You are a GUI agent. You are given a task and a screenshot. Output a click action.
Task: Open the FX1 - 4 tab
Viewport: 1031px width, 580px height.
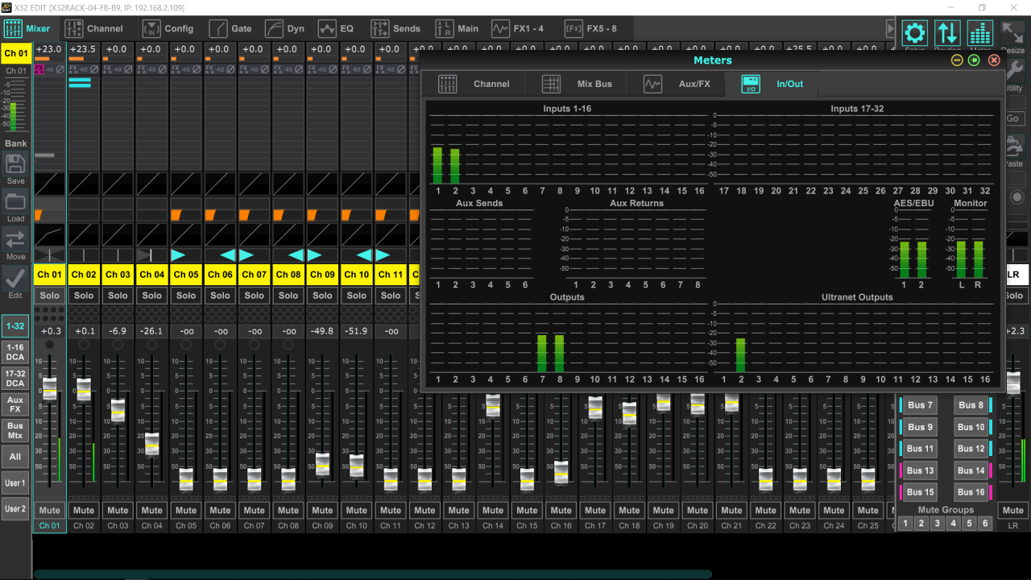coord(518,28)
